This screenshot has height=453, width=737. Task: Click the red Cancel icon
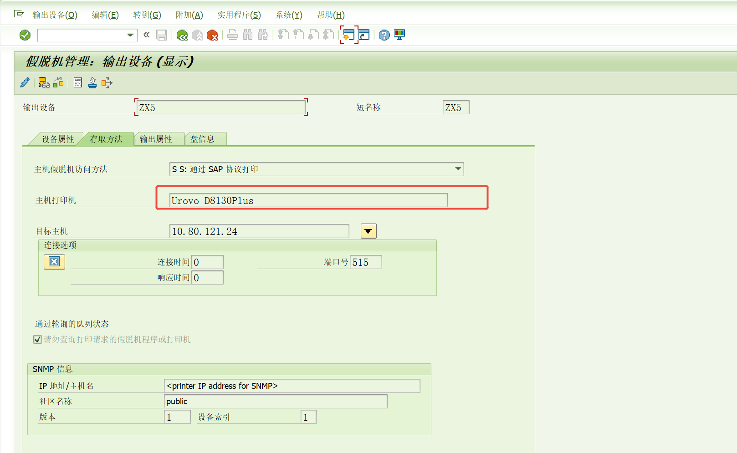coord(212,35)
